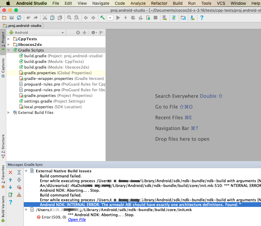Navigate Back with the left arrow icon
The image size is (261, 226).
click(86, 18)
